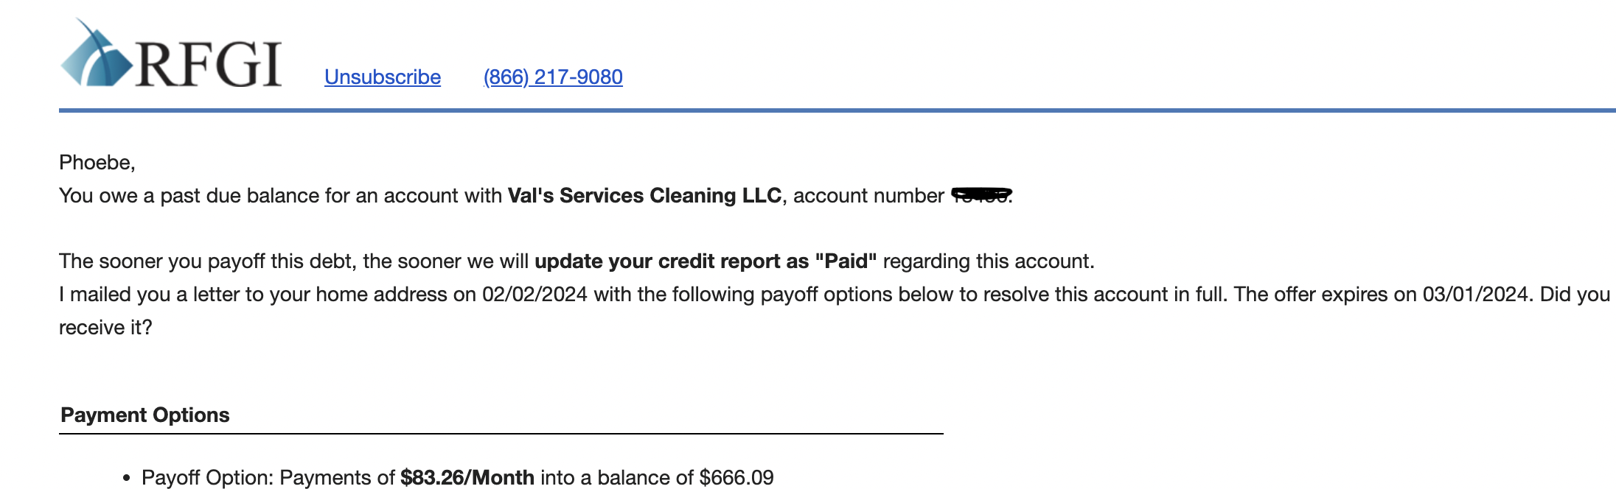The height and width of the screenshot is (489, 1616).
Task: Click the $83.26/Month bold amount
Action: [x=467, y=477]
